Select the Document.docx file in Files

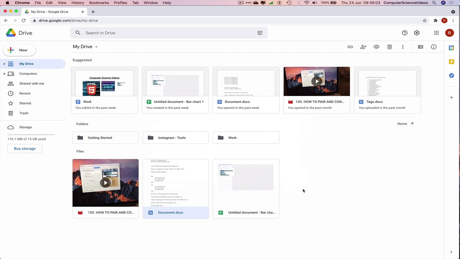(x=176, y=189)
